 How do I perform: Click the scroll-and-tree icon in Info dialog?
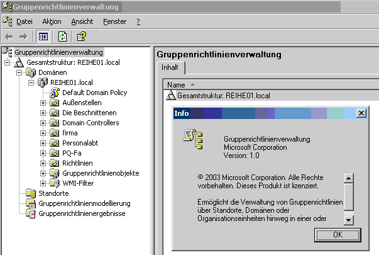coord(192,139)
